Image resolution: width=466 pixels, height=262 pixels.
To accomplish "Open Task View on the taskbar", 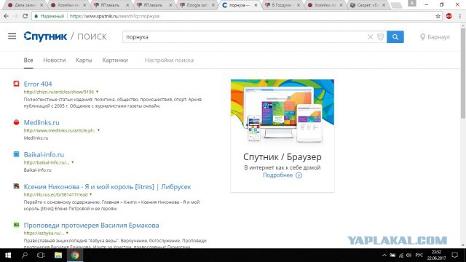I will click(x=41, y=255).
